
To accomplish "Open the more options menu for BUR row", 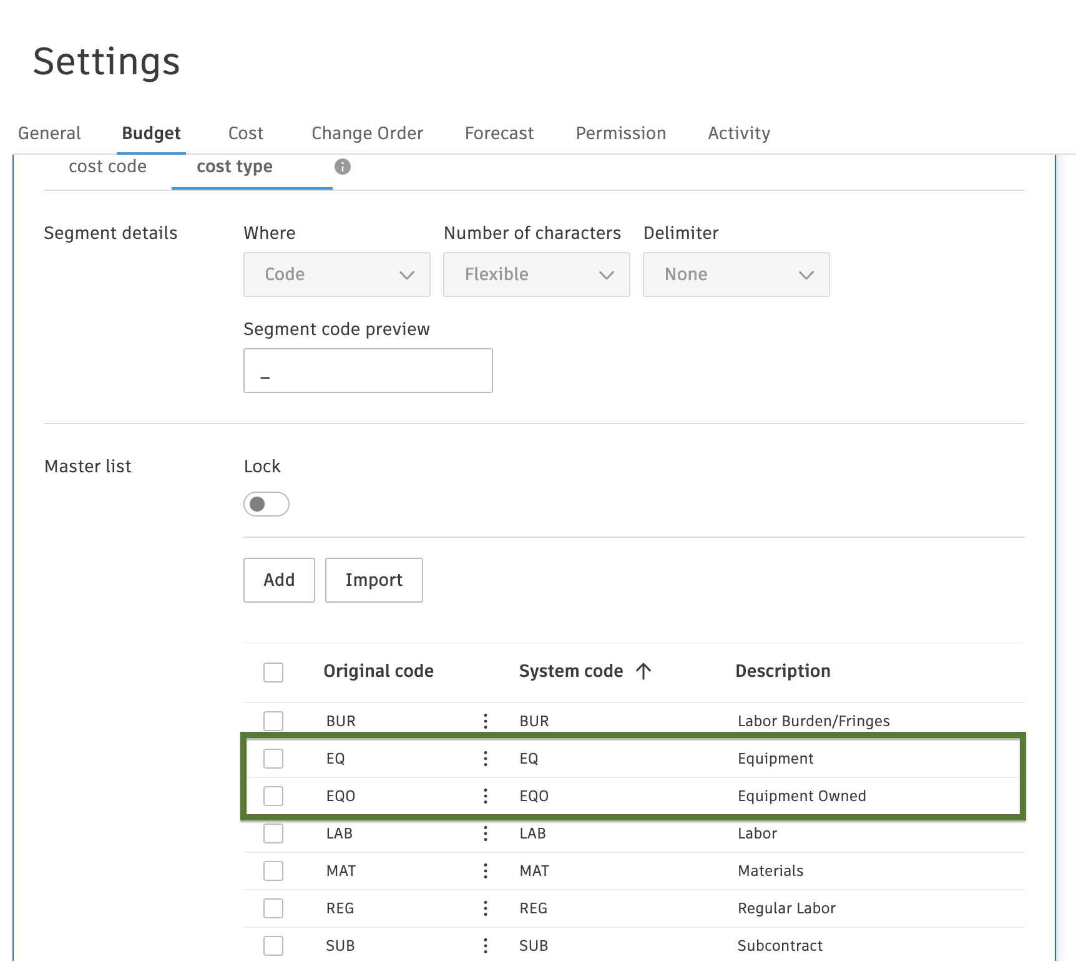I will coord(486,721).
